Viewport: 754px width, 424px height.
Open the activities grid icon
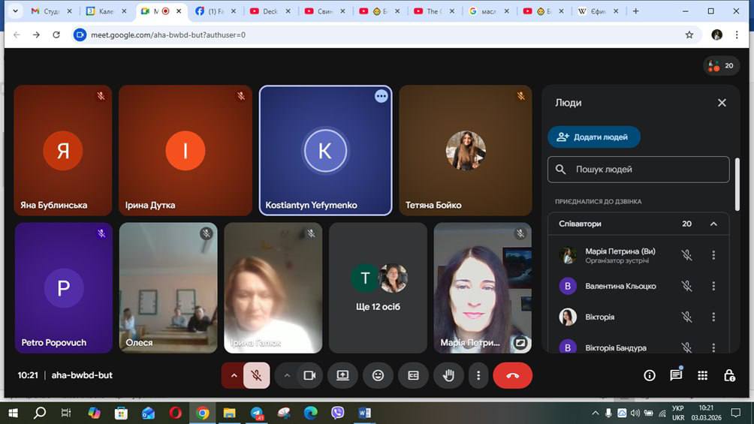click(x=702, y=375)
